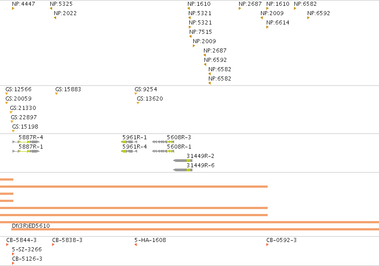
Task: Select the 5887R-1 transcript model
Action: pos(26,151)
